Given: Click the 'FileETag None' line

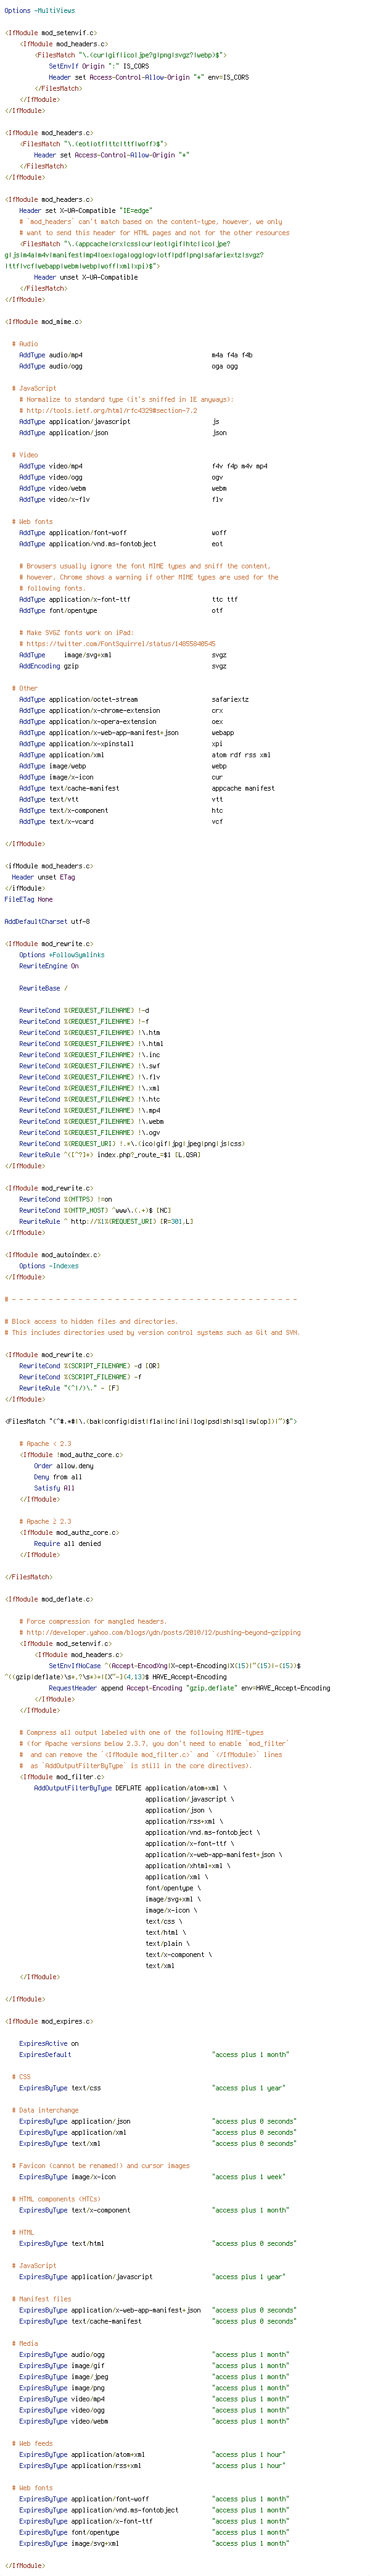Looking at the screenshot, I should (29, 899).
